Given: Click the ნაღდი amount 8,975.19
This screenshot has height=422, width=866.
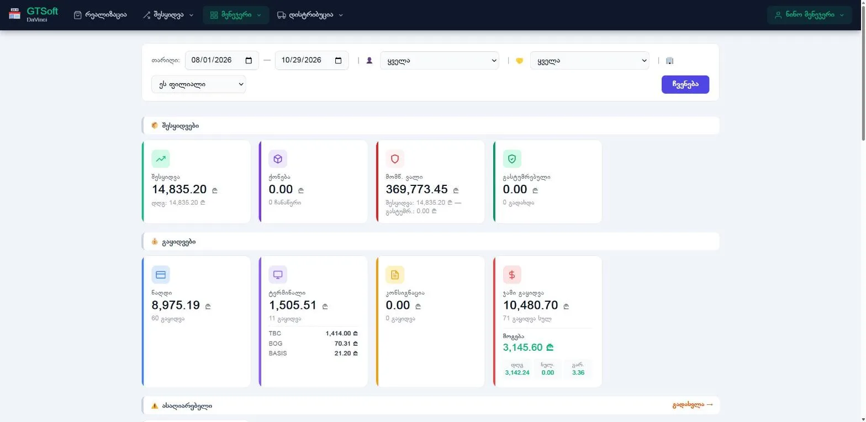Looking at the screenshot, I should (x=176, y=306).
